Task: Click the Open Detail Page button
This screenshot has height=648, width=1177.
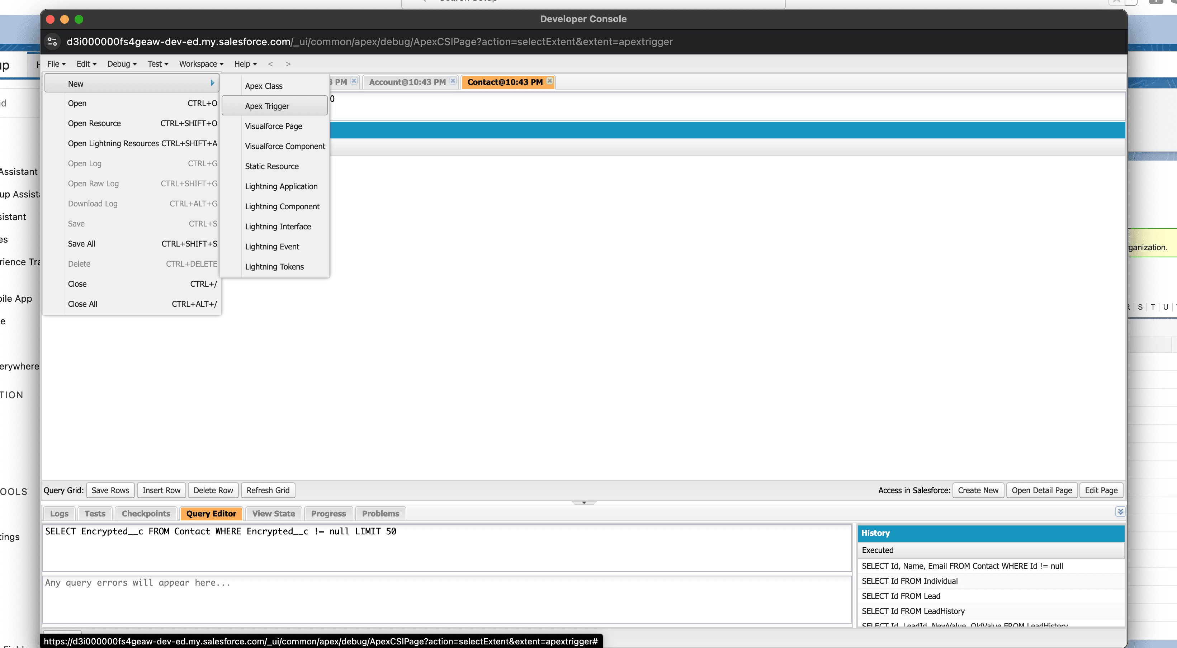Action: 1042,490
